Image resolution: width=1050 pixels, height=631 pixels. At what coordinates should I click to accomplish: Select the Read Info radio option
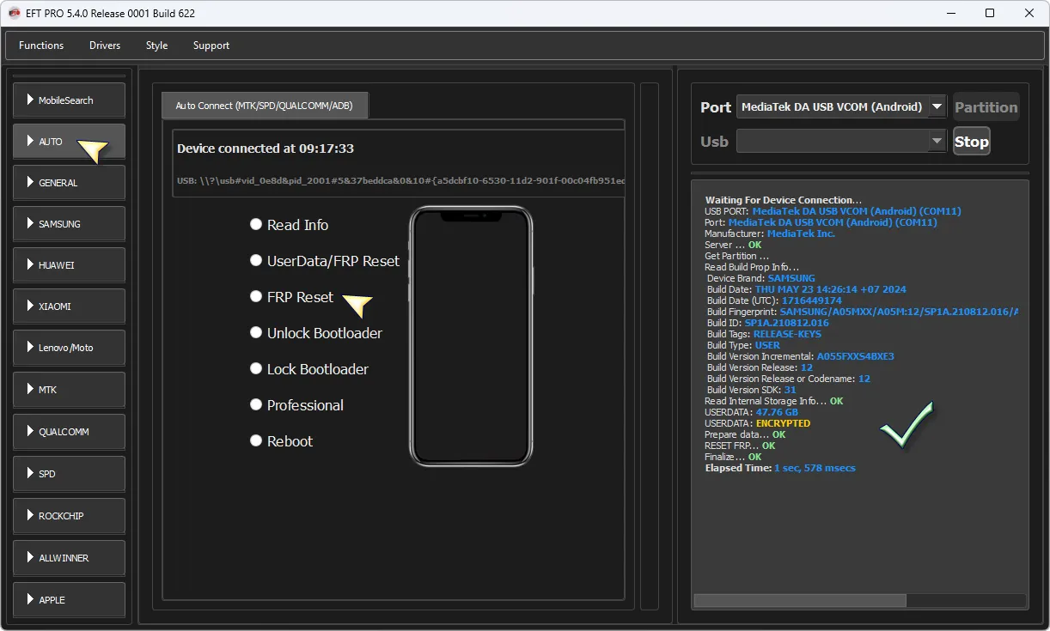pos(256,225)
